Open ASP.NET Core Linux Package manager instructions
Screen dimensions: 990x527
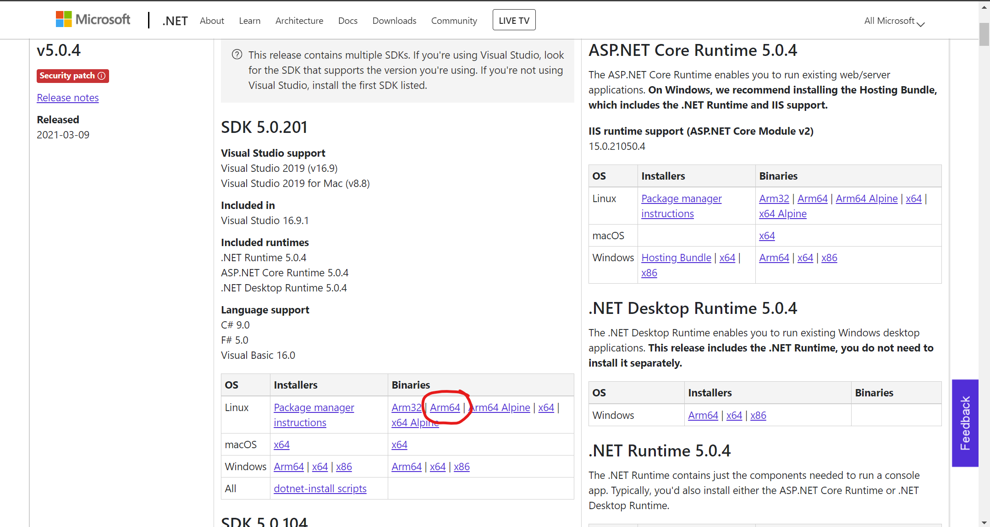[682, 206]
